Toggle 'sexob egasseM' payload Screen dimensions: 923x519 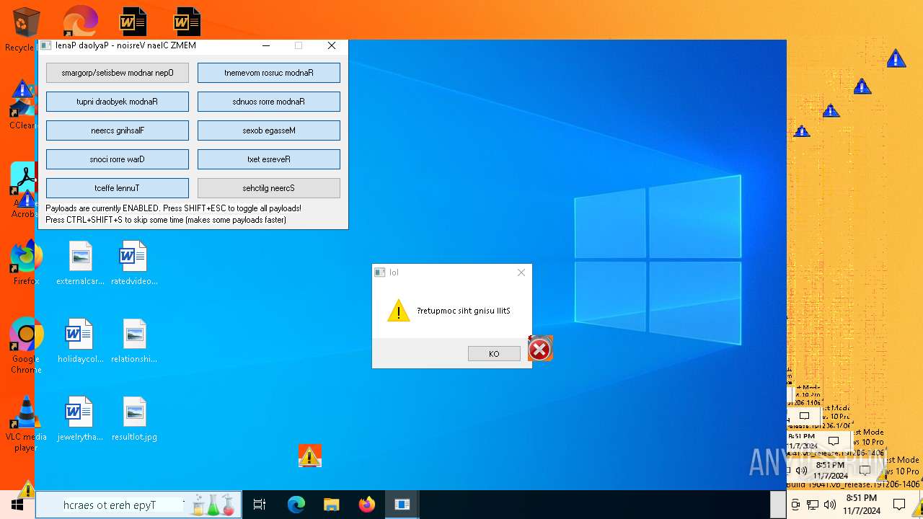pyautogui.click(x=269, y=130)
